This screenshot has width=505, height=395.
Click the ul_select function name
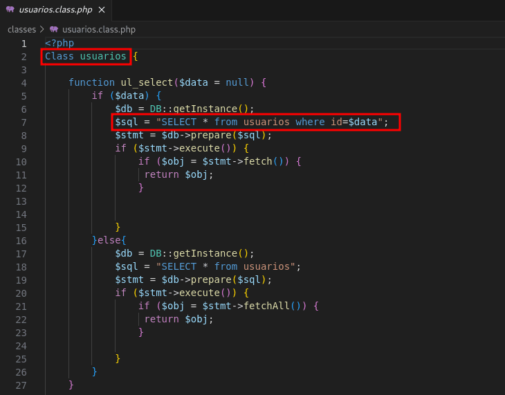[147, 82]
